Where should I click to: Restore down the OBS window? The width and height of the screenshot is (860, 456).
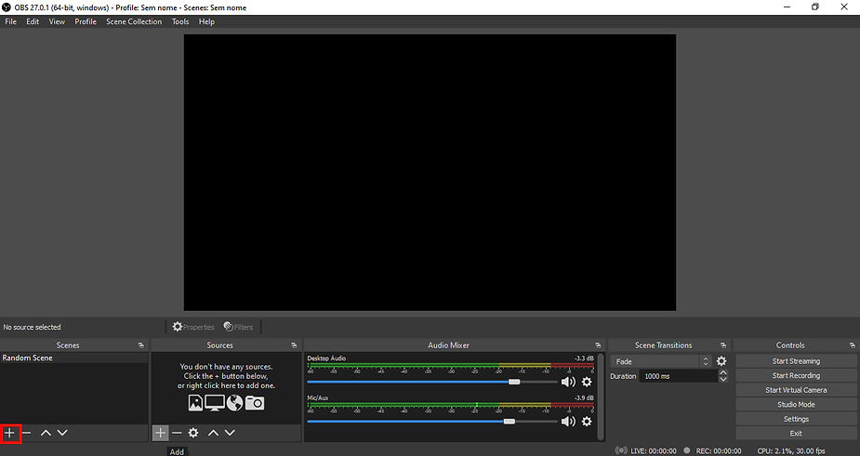tap(815, 7)
